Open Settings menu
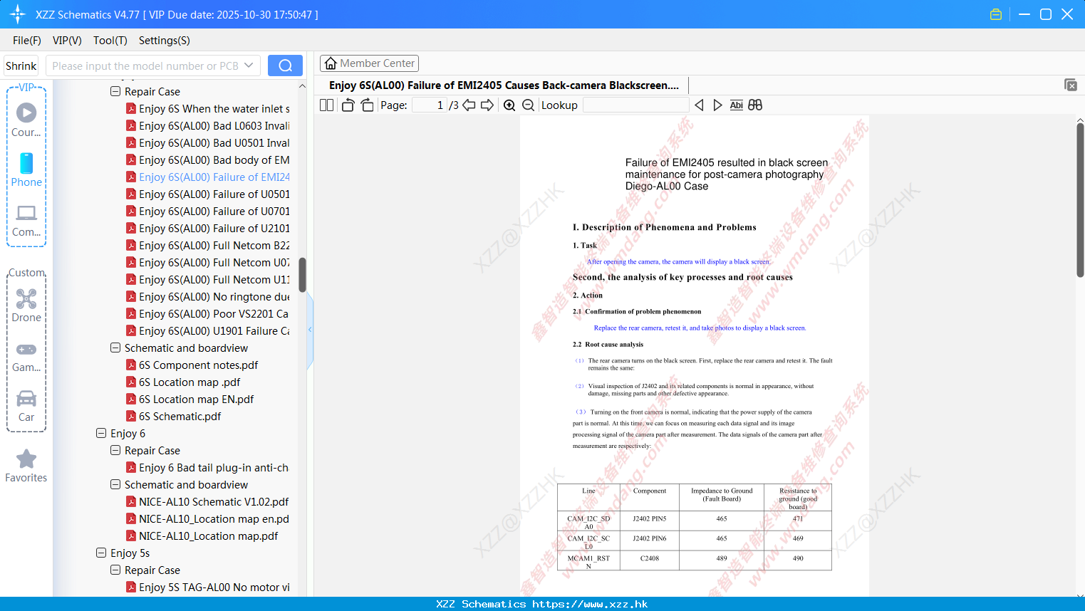This screenshot has width=1085, height=611. coord(165,40)
